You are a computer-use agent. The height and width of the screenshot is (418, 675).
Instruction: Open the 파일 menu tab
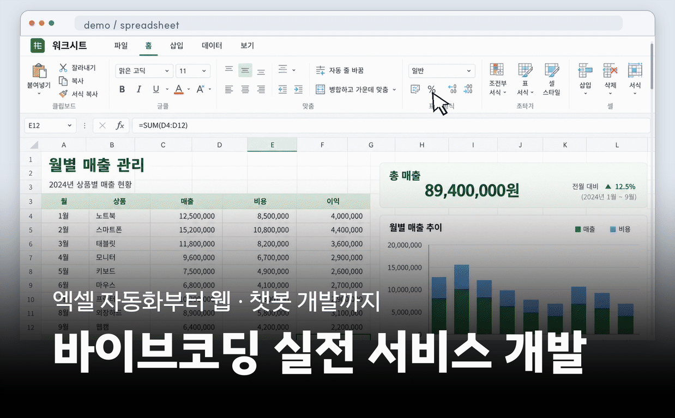121,46
